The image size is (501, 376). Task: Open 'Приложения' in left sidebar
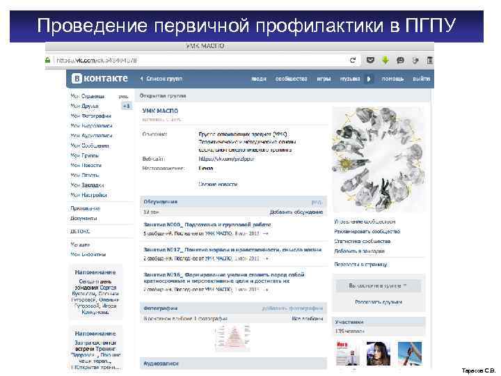click(86, 208)
